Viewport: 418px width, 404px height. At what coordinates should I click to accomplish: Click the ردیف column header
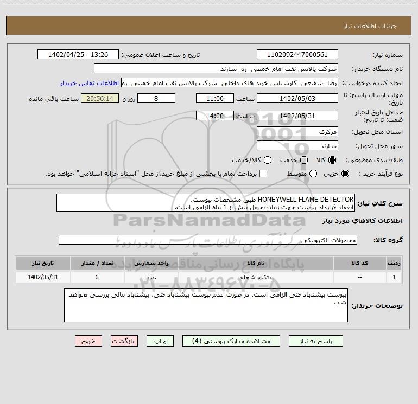394,263
